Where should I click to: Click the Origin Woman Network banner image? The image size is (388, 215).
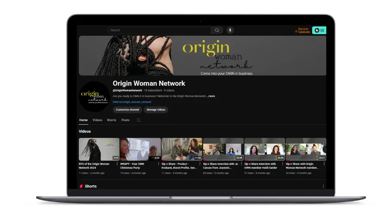(203, 55)
